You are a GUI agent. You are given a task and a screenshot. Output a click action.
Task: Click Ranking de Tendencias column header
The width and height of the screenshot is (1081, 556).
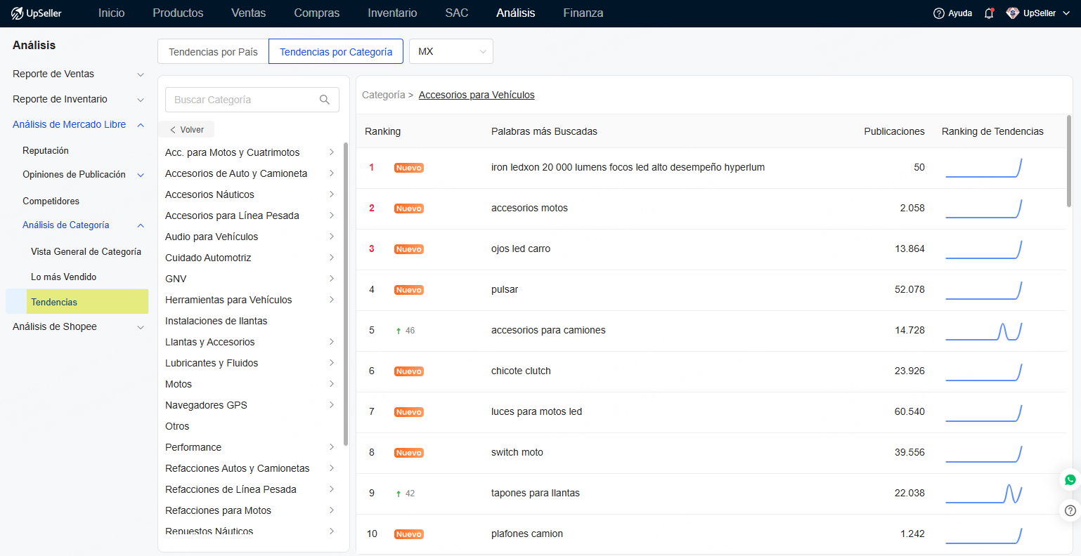coord(992,131)
